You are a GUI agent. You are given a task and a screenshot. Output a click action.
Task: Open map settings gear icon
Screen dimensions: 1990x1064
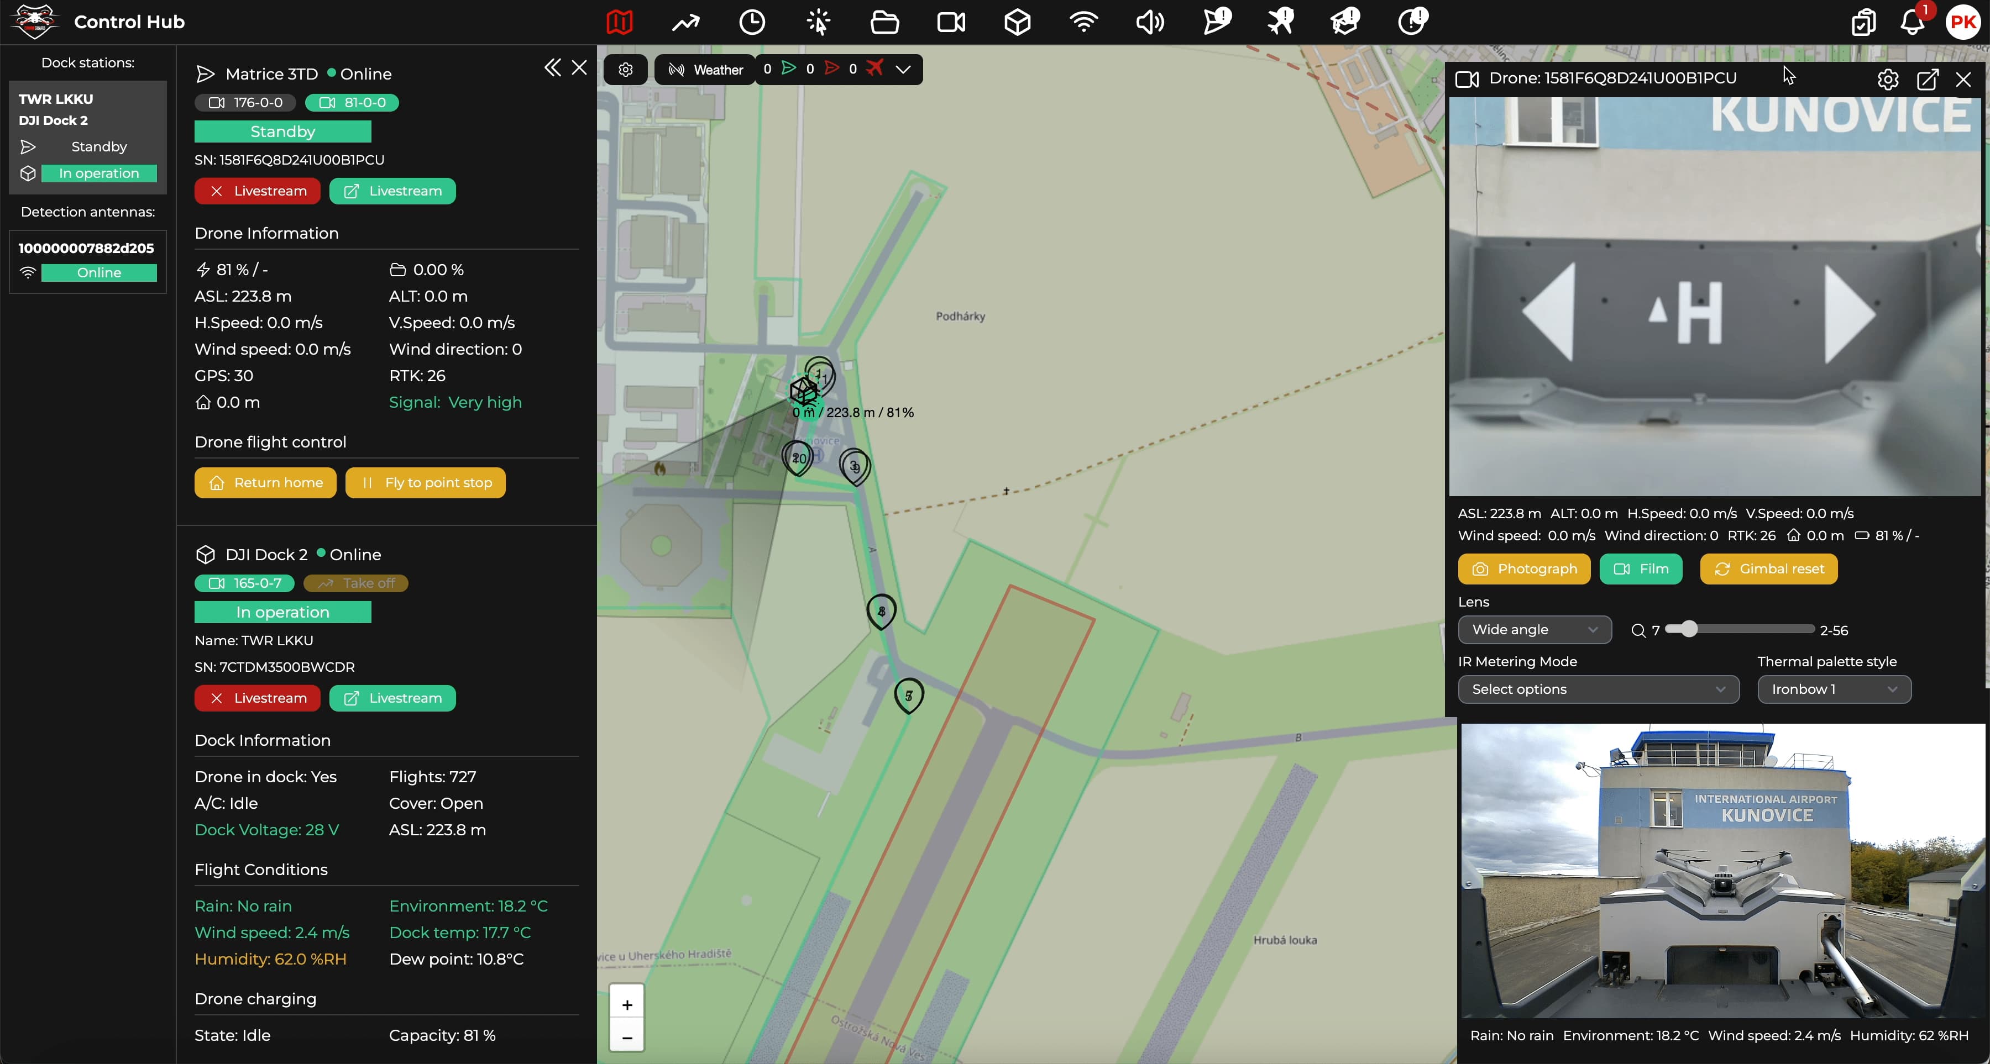point(626,70)
